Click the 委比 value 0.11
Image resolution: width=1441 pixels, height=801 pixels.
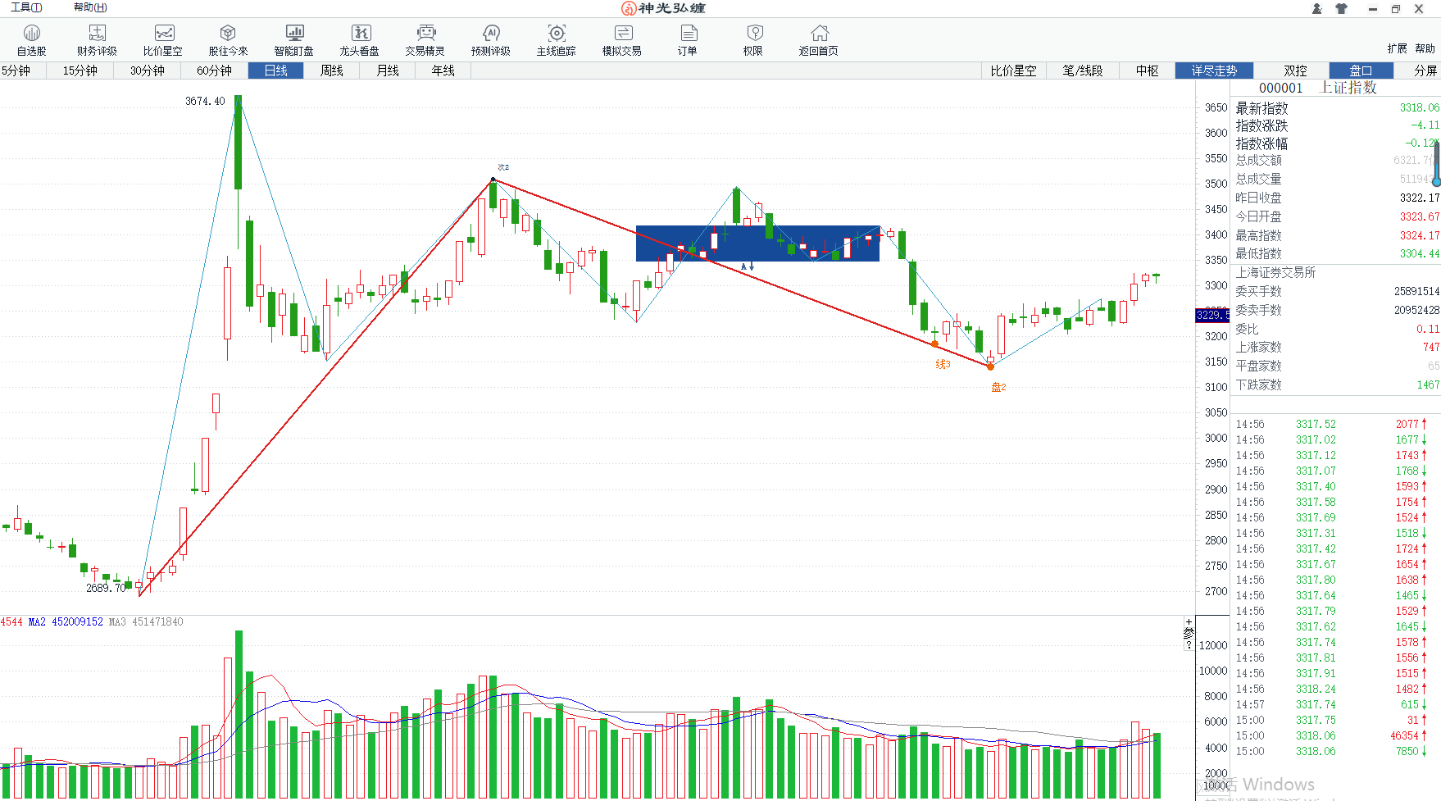tap(1427, 329)
